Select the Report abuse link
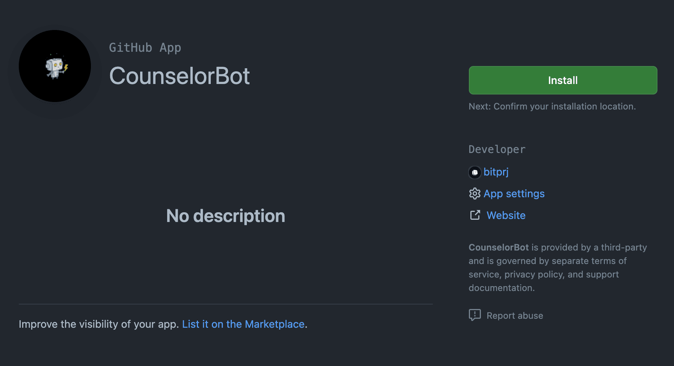Screen dimensions: 674x366 click(x=515, y=316)
